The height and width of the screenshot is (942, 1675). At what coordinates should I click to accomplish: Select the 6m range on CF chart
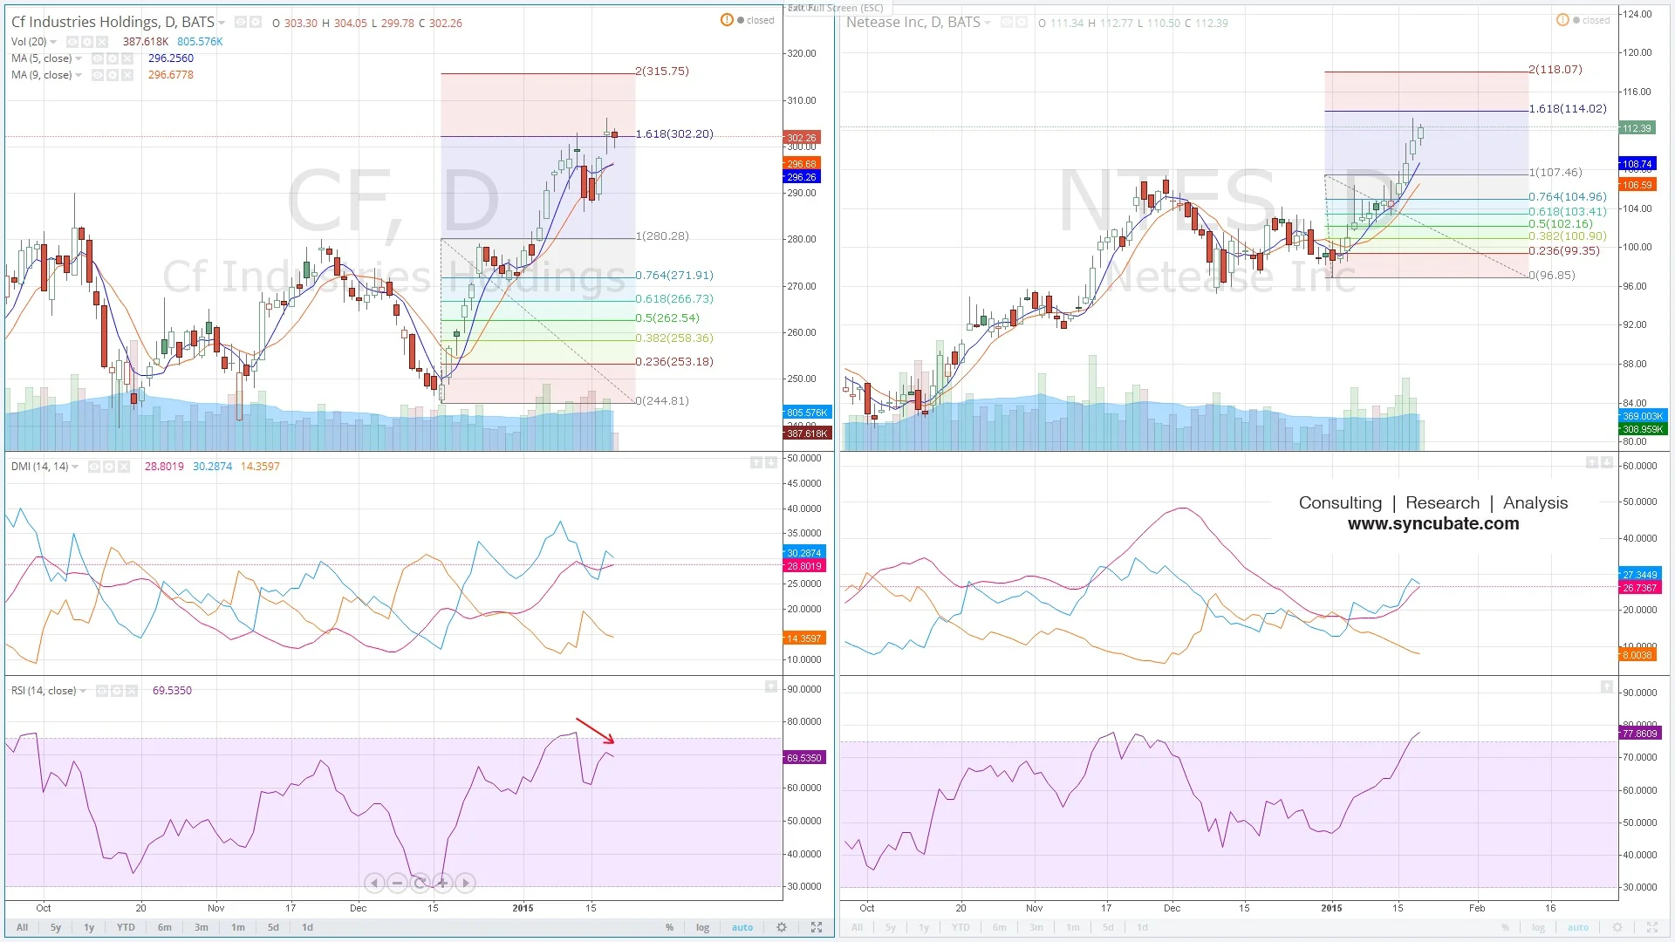pyautogui.click(x=164, y=927)
